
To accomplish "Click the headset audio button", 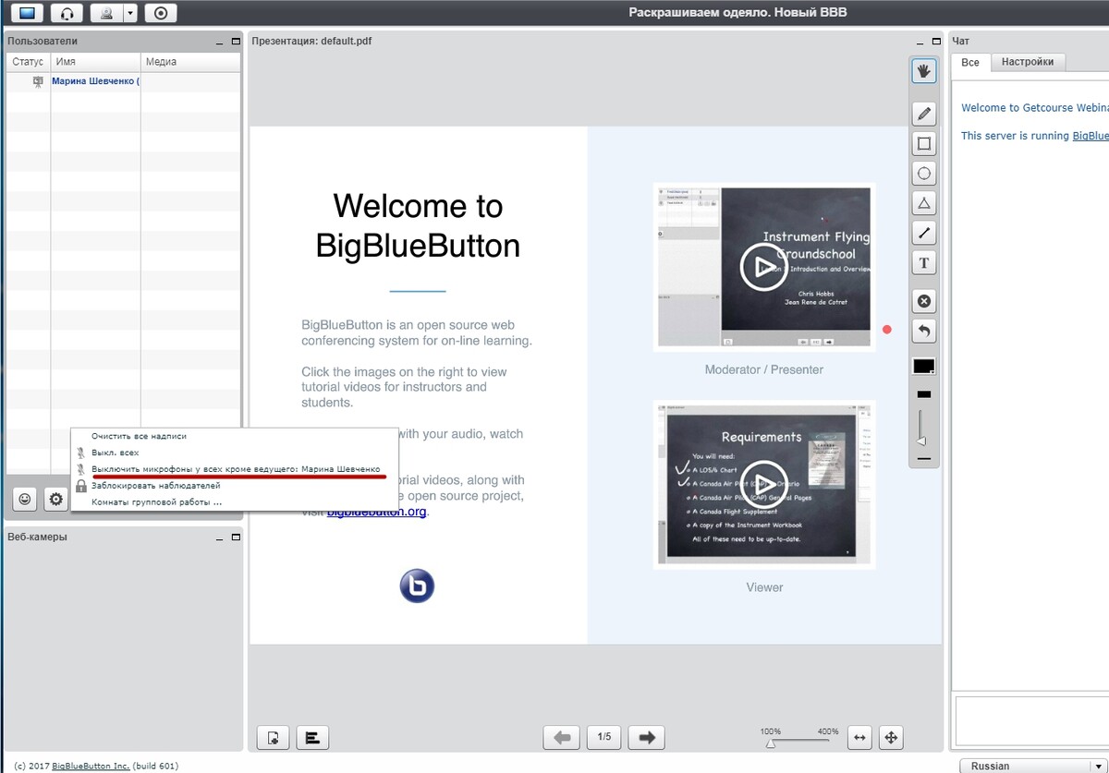I will click(x=66, y=13).
